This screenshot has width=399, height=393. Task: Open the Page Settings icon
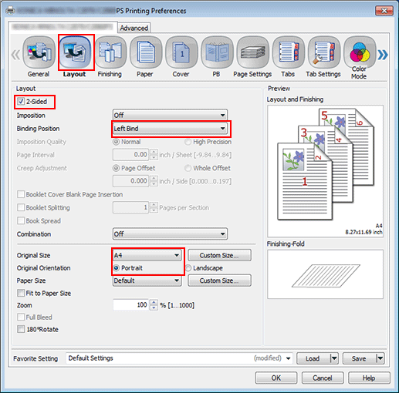point(252,52)
